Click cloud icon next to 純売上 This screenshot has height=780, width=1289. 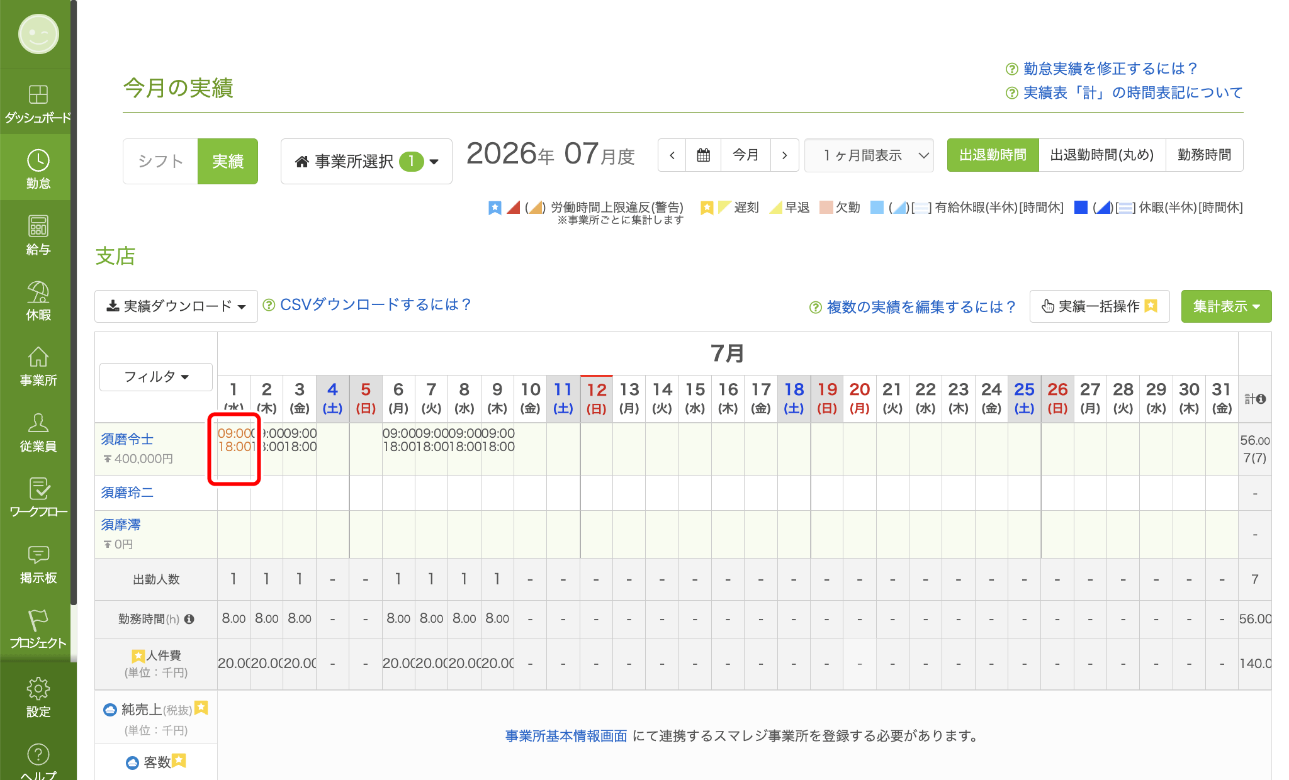tap(110, 710)
